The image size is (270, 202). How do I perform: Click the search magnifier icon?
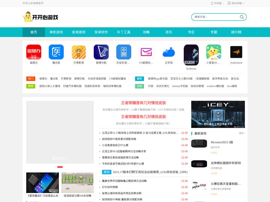pyautogui.click(x=242, y=17)
